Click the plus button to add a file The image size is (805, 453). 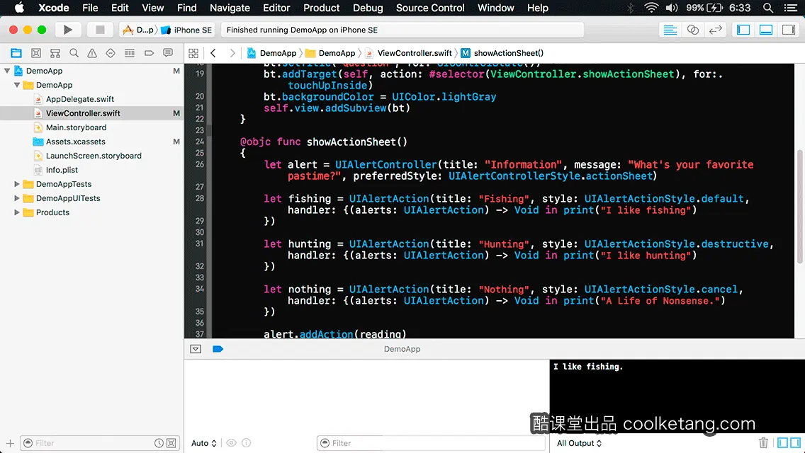10,443
